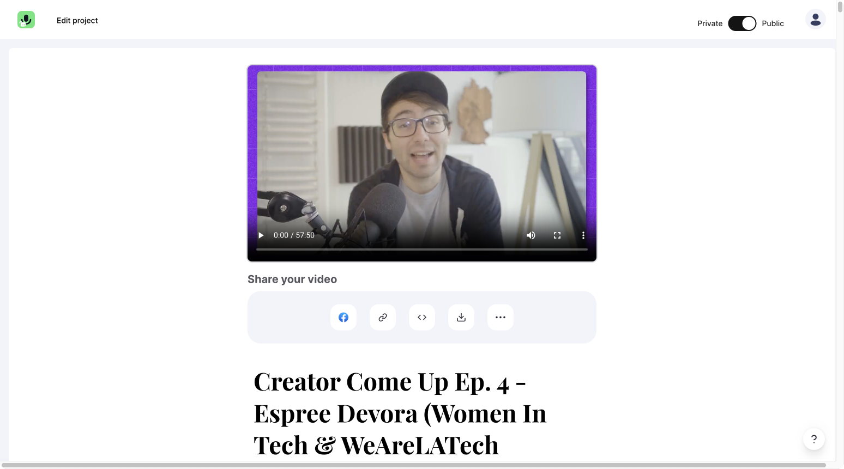844x469 pixels.
Task: Click the Private label
Action: (710, 23)
